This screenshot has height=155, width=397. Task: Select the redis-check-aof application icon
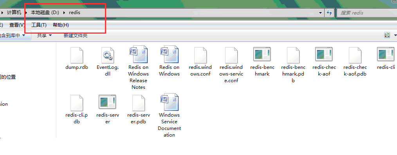pyautogui.click(x=324, y=54)
